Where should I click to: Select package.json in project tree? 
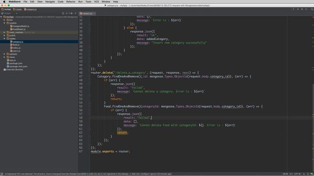[x=15, y=63]
